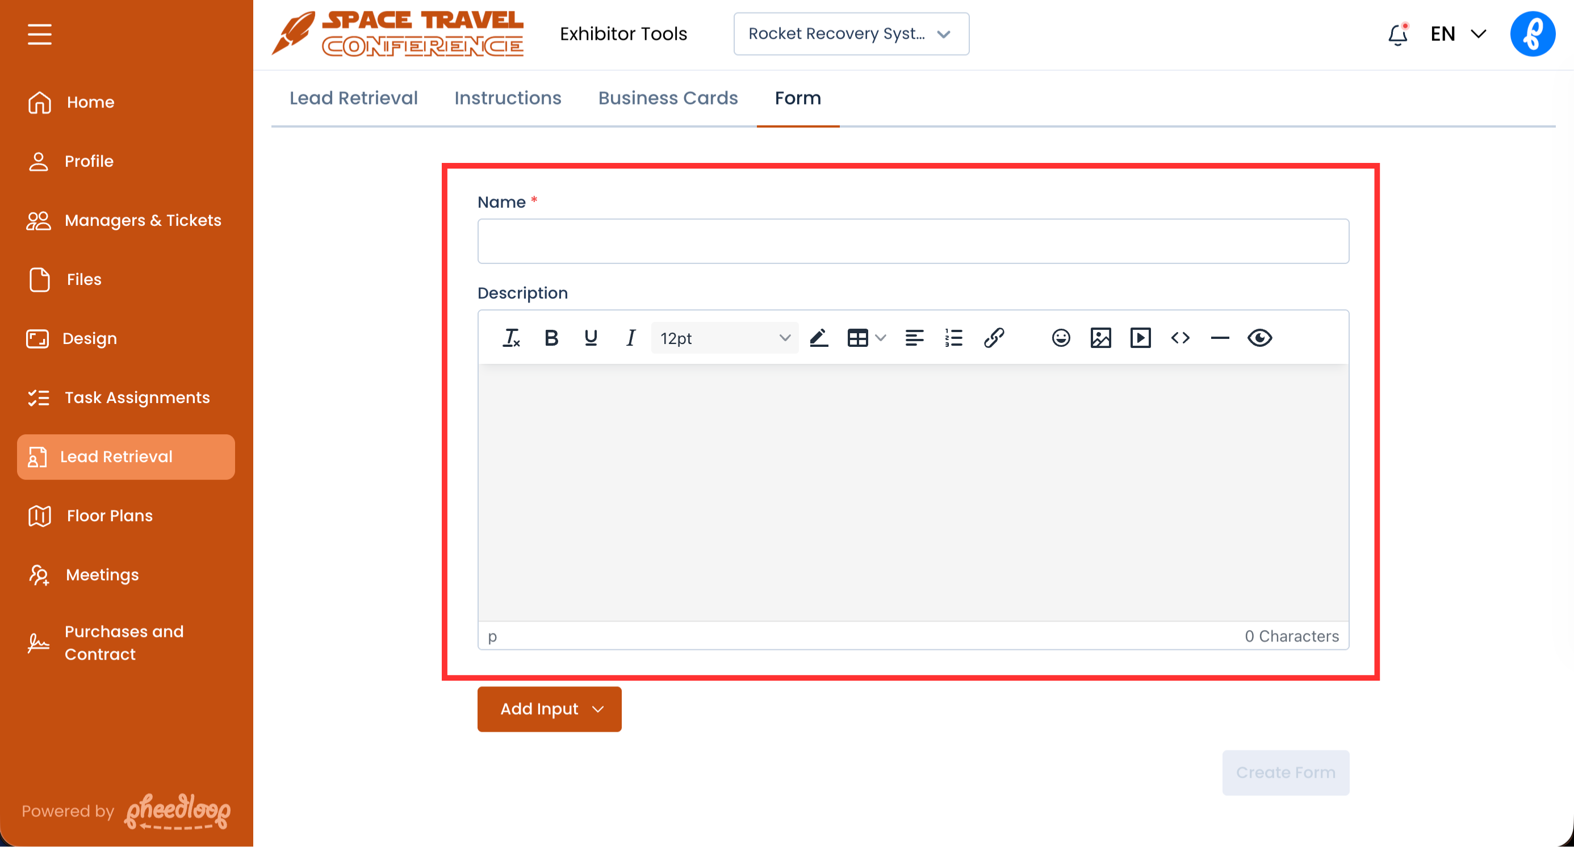Viewport: 1574px width, 847px height.
Task: Click the clear formatting icon
Action: (x=511, y=338)
